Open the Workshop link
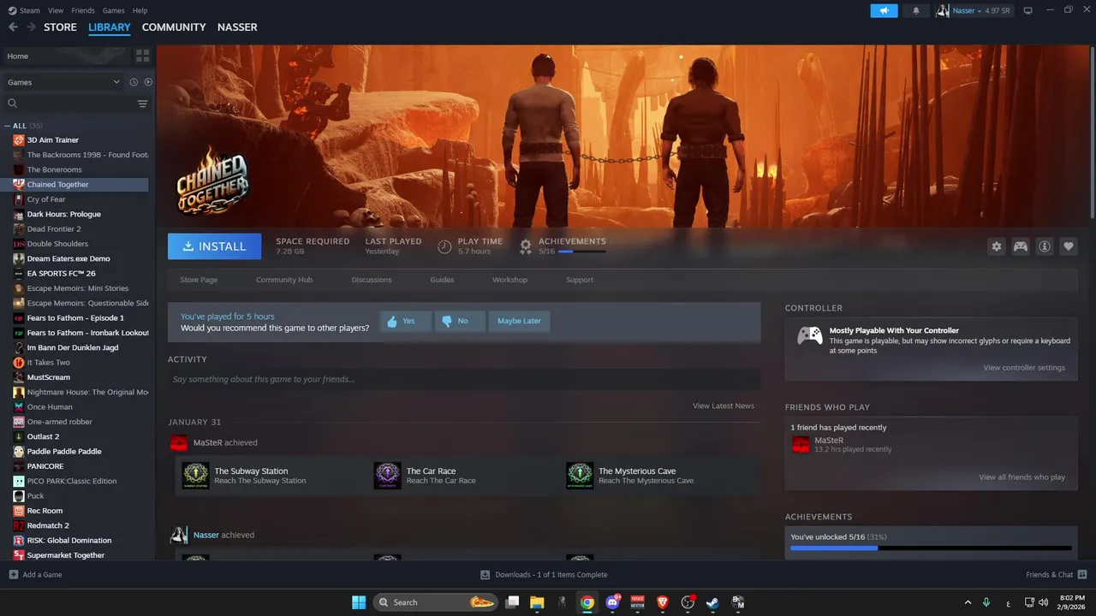1096x616 pixels. [509, 280]
